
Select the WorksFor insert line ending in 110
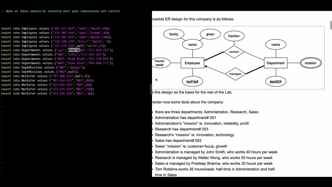[47, 89]
